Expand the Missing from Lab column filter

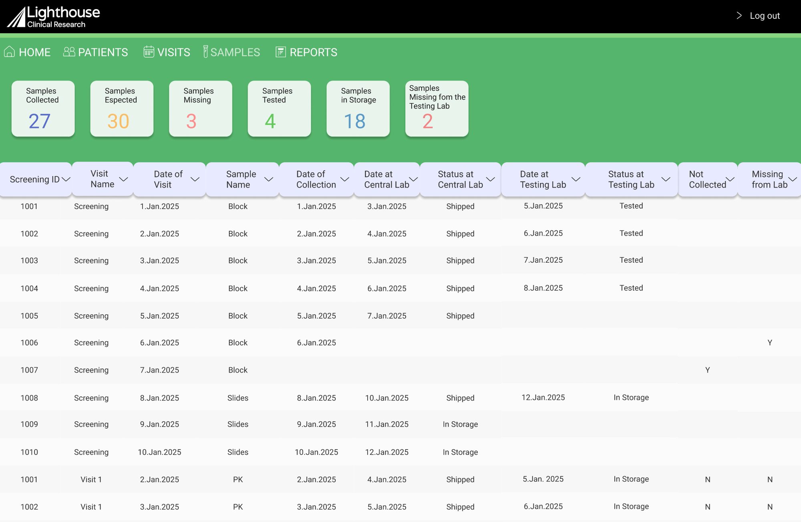coord(793,179)
